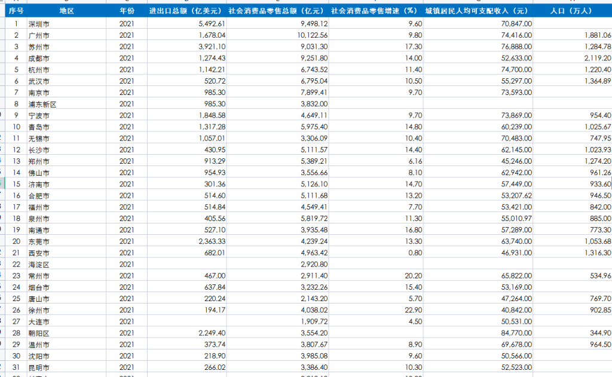Click the 宁波市 cell
612x377 pixels.
[66, 115]
